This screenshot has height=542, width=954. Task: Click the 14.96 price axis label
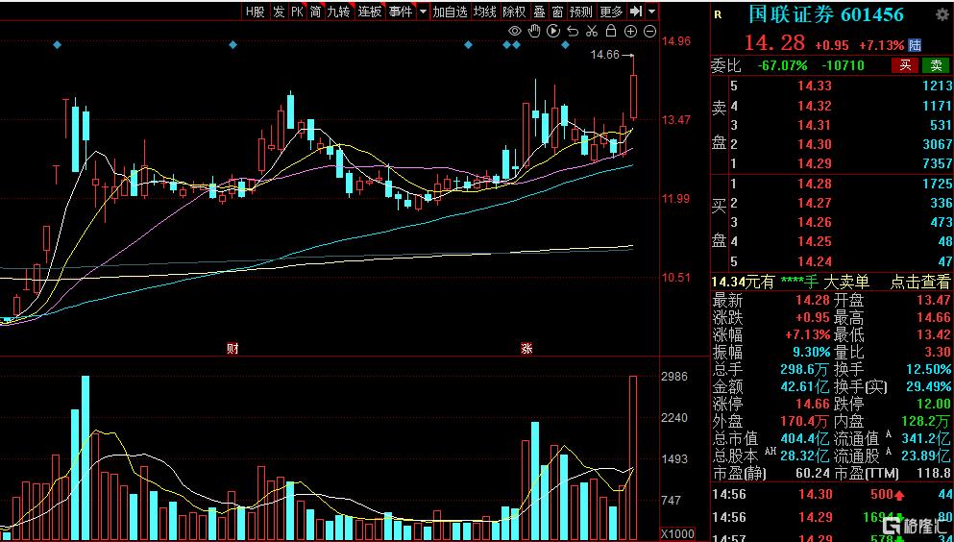(676, 41)
